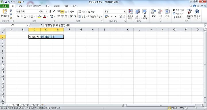Image resolution: width=207 pixels, height=110 pixels.
Task: Apply the percent style (%) format
Action: coord(112,16)
